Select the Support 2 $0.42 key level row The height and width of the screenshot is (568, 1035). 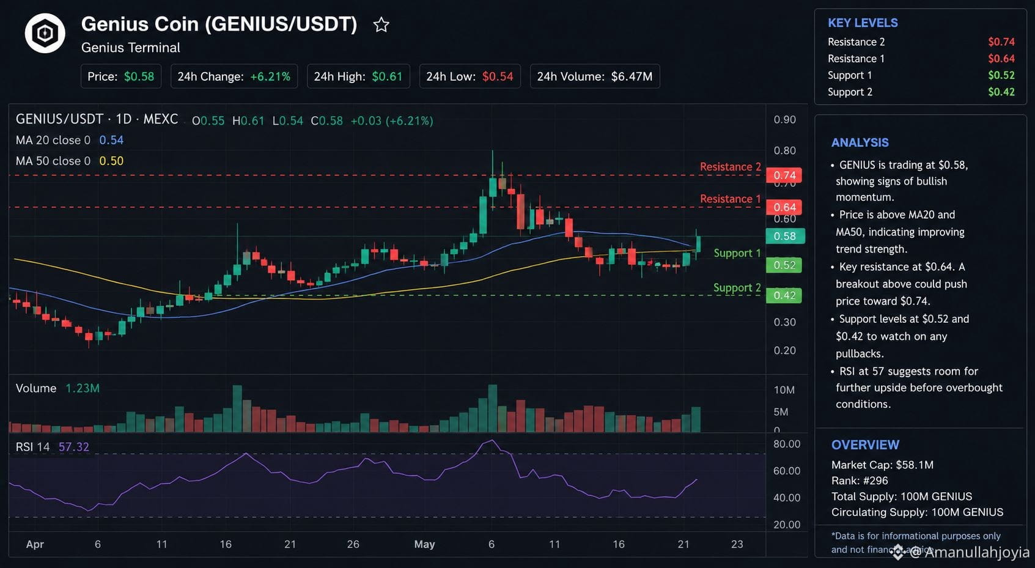921,92
